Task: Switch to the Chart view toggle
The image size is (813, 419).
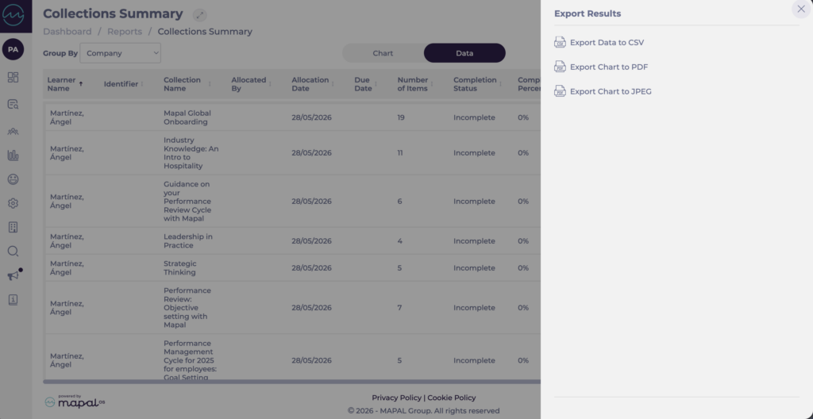Action: 383,53
